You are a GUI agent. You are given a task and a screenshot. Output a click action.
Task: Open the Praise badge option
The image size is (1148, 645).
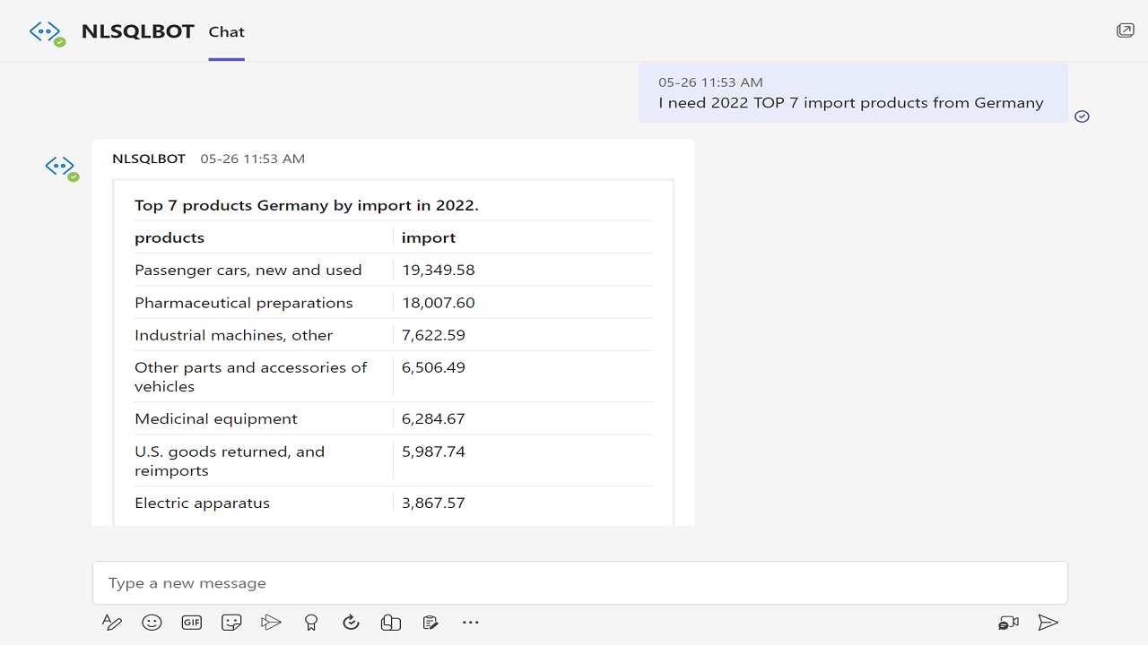tap(311, 623)
